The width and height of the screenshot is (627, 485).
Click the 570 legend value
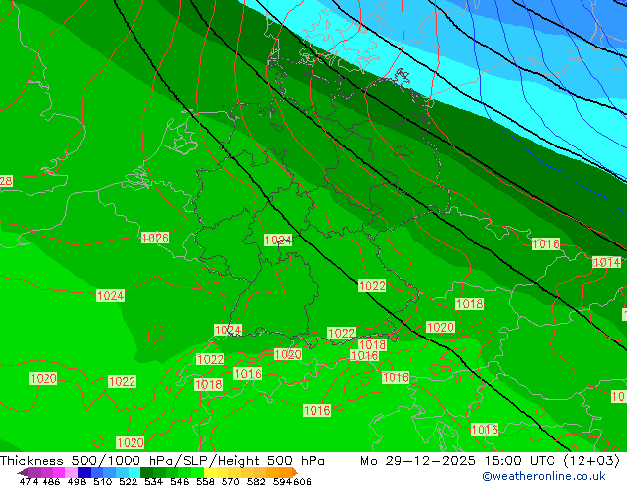230,481
